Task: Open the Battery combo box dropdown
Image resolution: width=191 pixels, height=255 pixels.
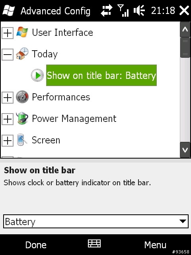Action: point(96,222)
